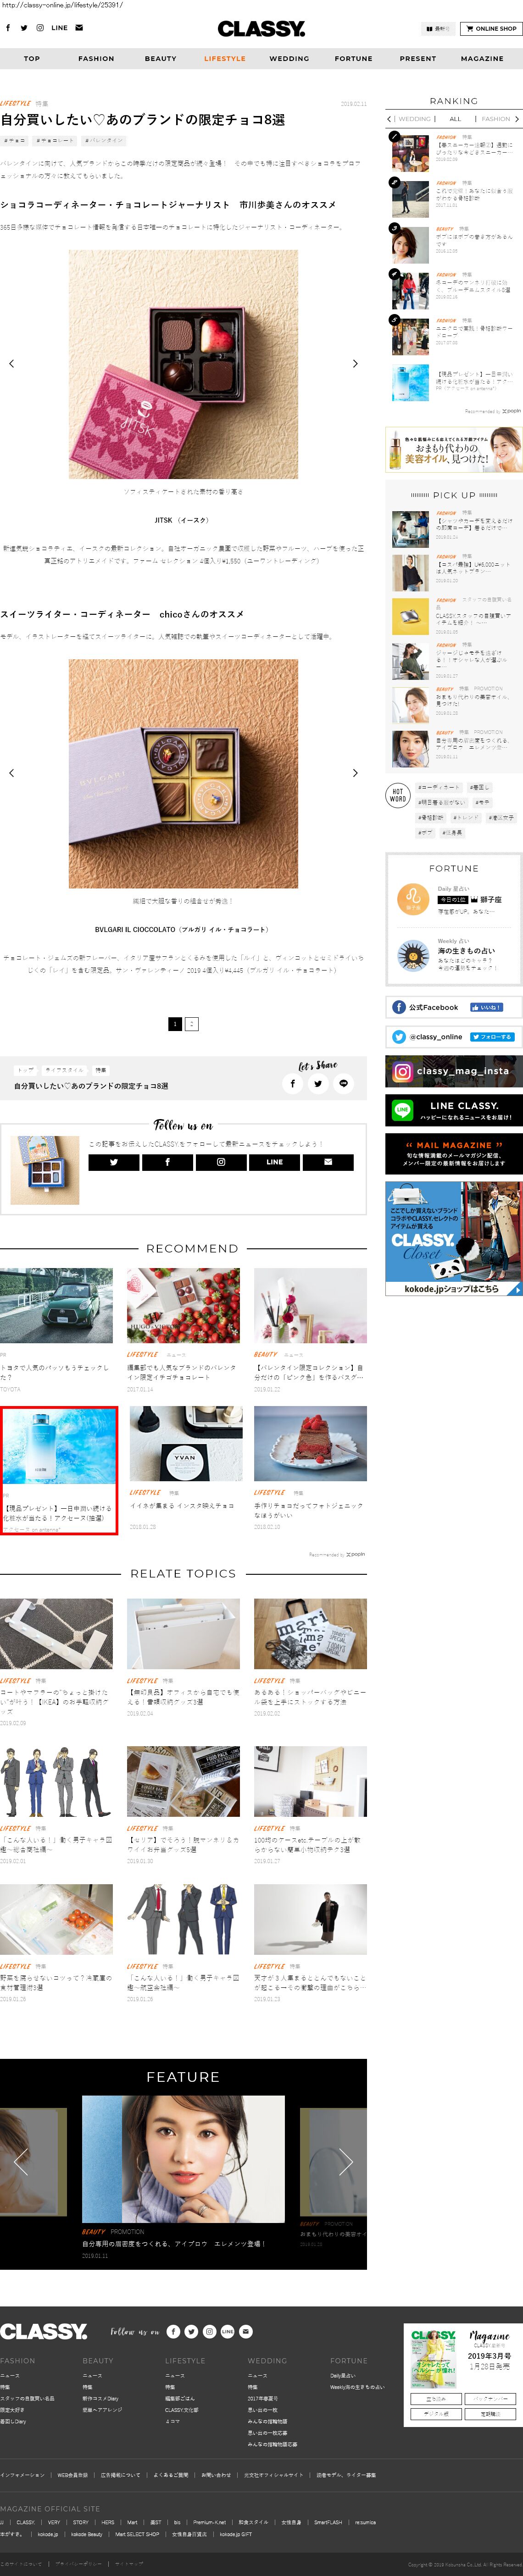Viewport: 523px width, 2576px height.
Task: View the pink JITSK chocolate box photo
Action: tap(183, 364)
